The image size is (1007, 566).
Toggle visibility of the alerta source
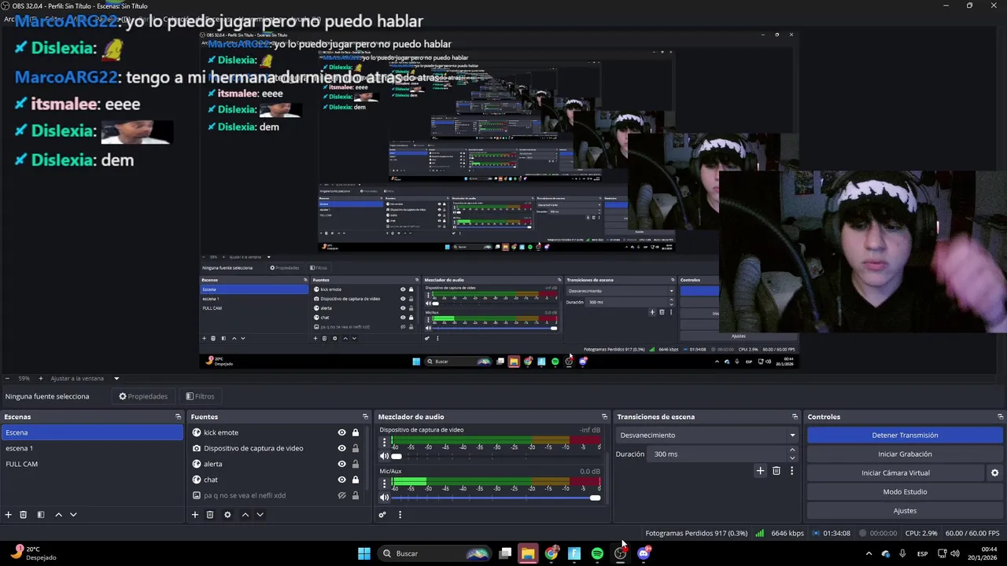tap(341, 464)
